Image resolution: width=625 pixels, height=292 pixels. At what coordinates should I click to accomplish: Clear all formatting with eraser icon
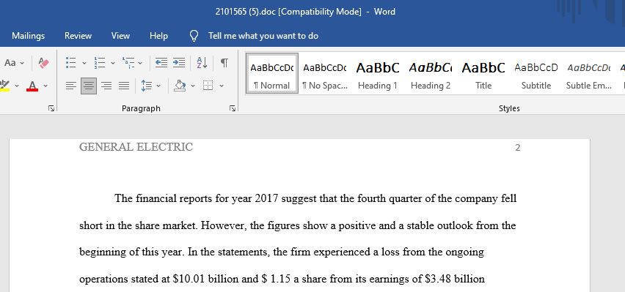click(43, 63)
